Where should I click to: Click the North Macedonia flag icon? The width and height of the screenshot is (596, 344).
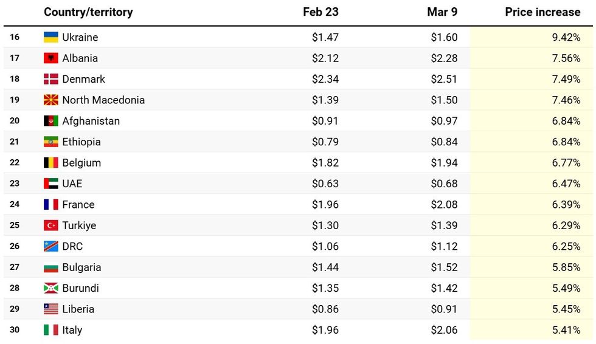click(51, 100)
